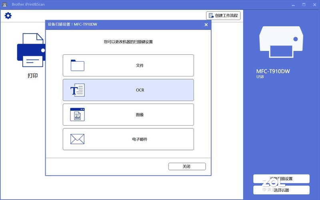The image size is (320, 200).
Task: Close the 设备扫描设置 dialog with X
Action: tap(206, 25)
